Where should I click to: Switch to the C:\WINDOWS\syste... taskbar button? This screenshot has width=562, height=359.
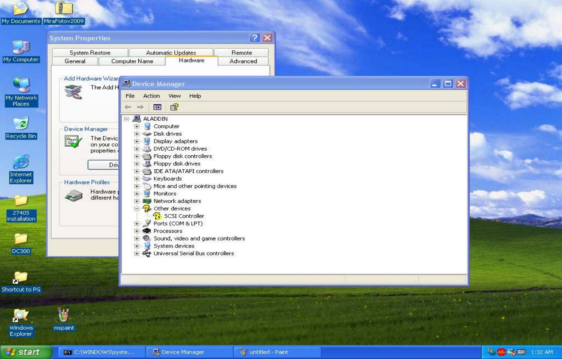point(101,352)
